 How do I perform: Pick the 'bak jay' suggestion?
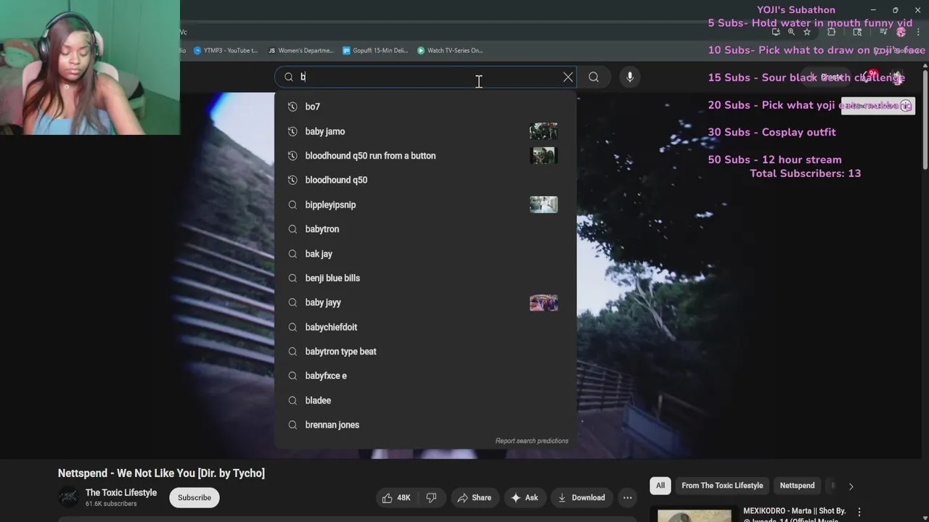pyautogui.click(x=425, y=254)
